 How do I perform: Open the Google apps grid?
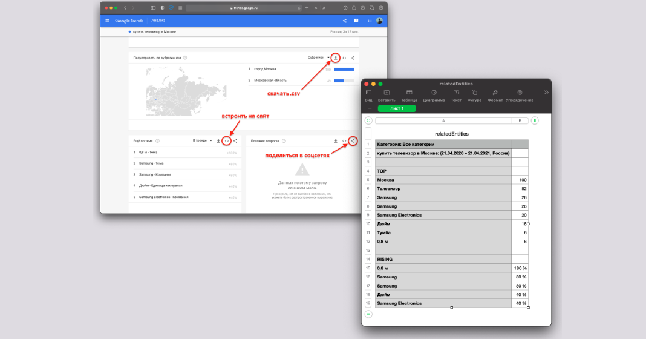click(x=370, y=21)
